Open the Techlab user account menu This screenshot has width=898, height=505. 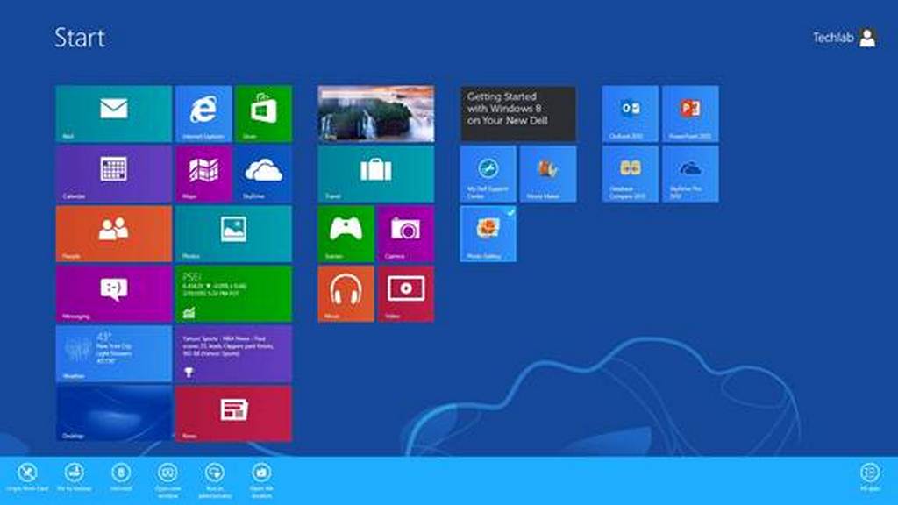pyautogui.click(x=845, y=38)
